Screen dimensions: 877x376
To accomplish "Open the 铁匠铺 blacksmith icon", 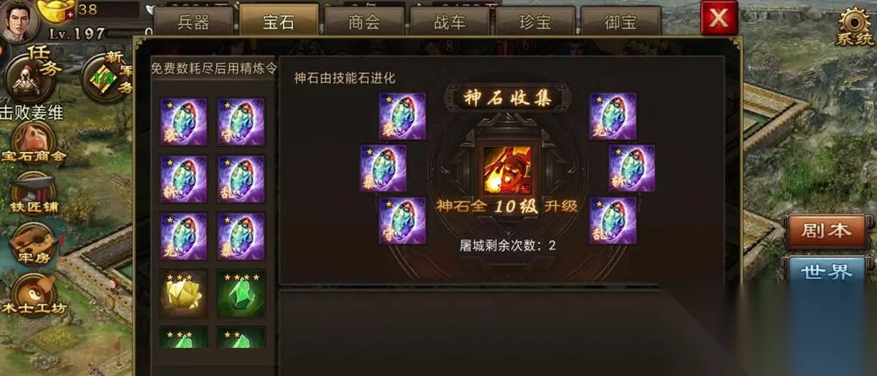I will (35, 194).
